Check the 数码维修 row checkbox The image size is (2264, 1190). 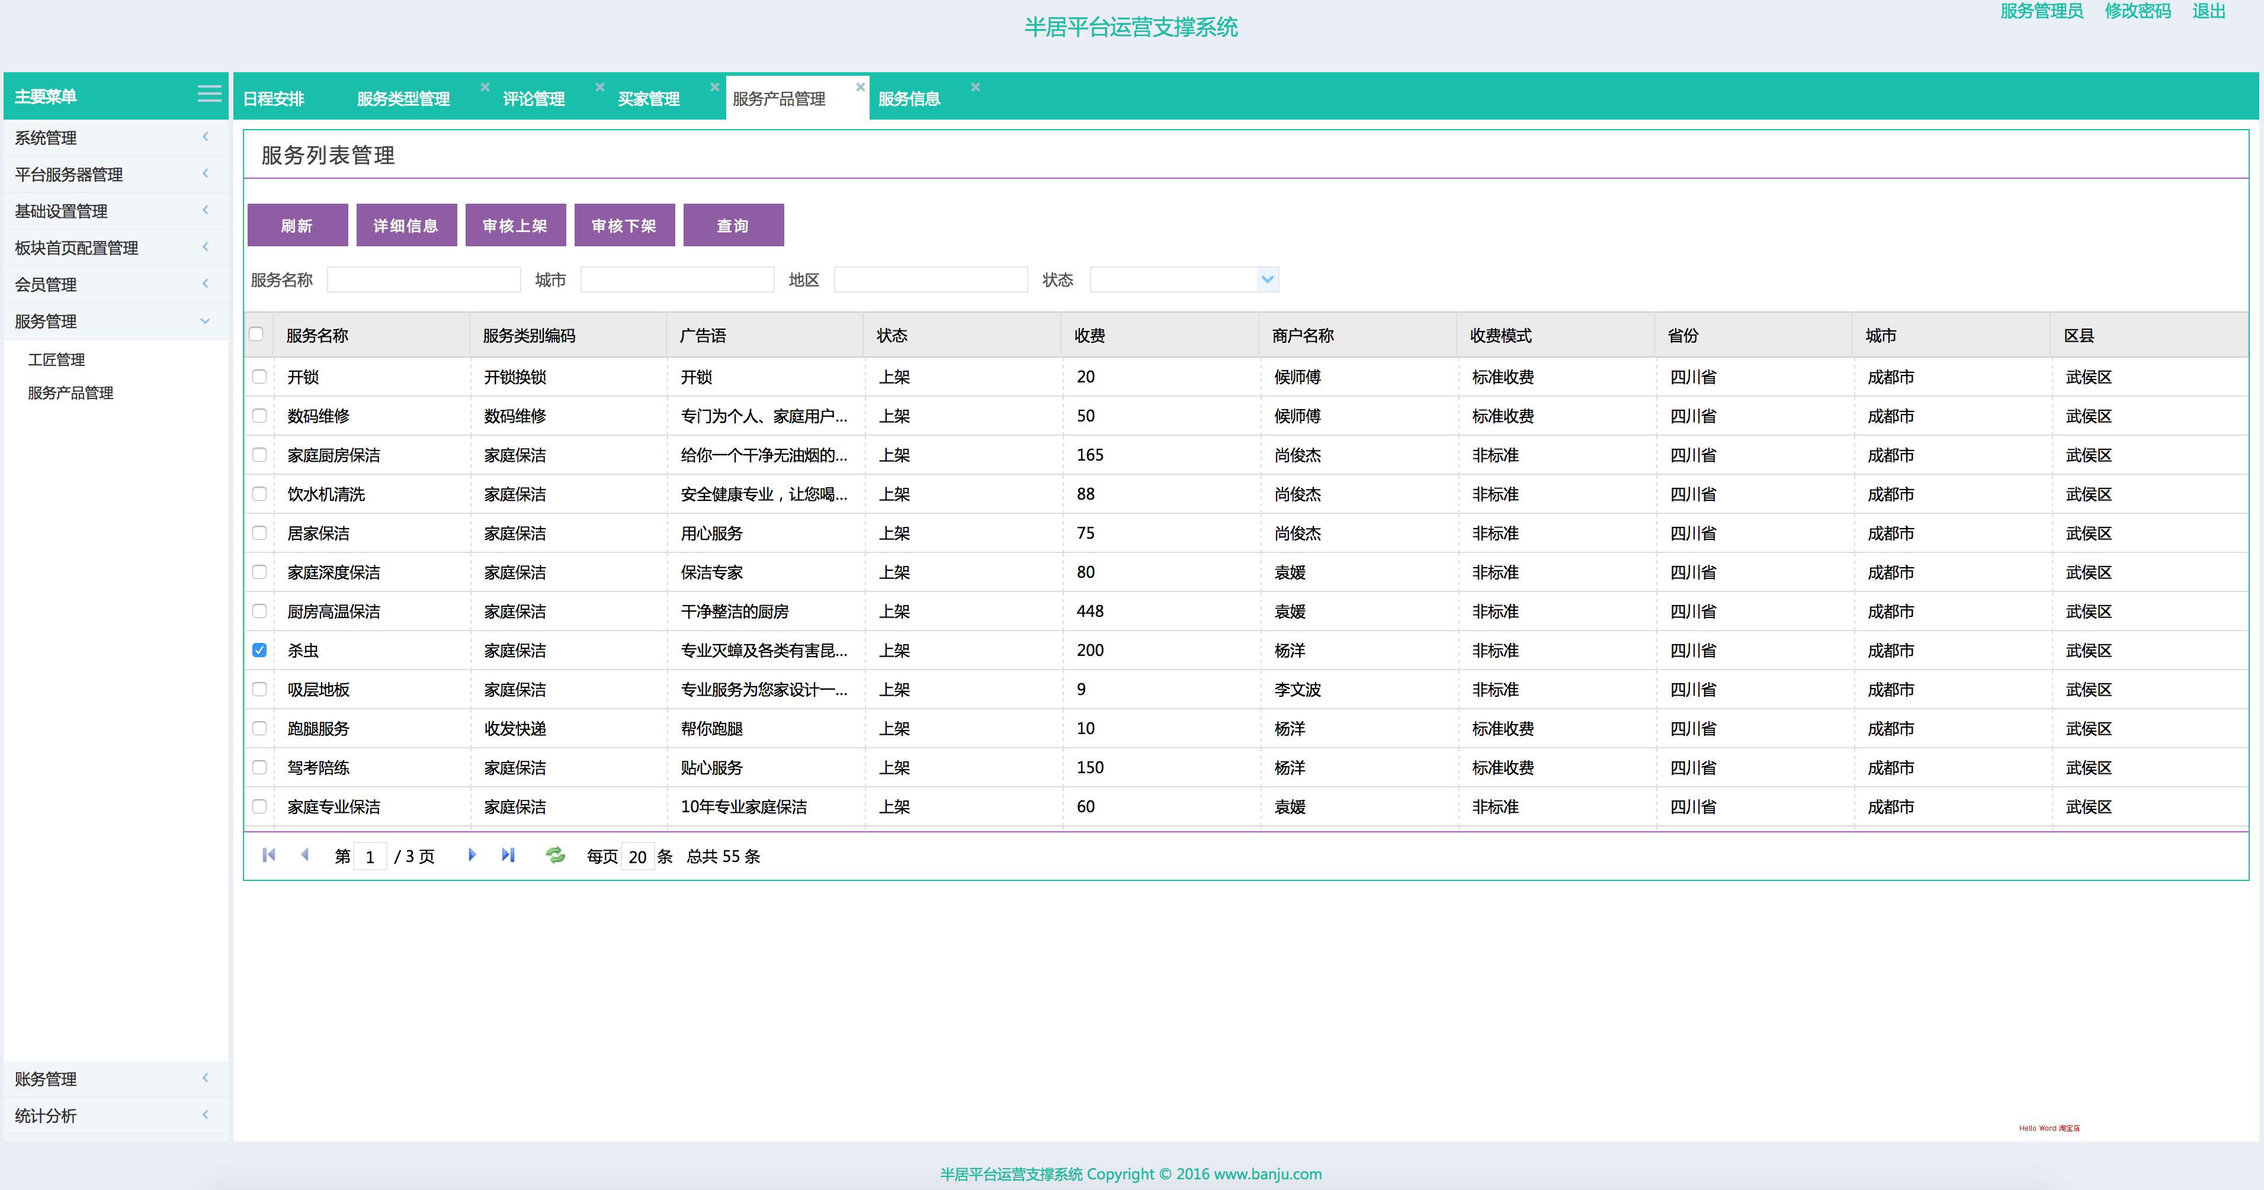(259, 416)
